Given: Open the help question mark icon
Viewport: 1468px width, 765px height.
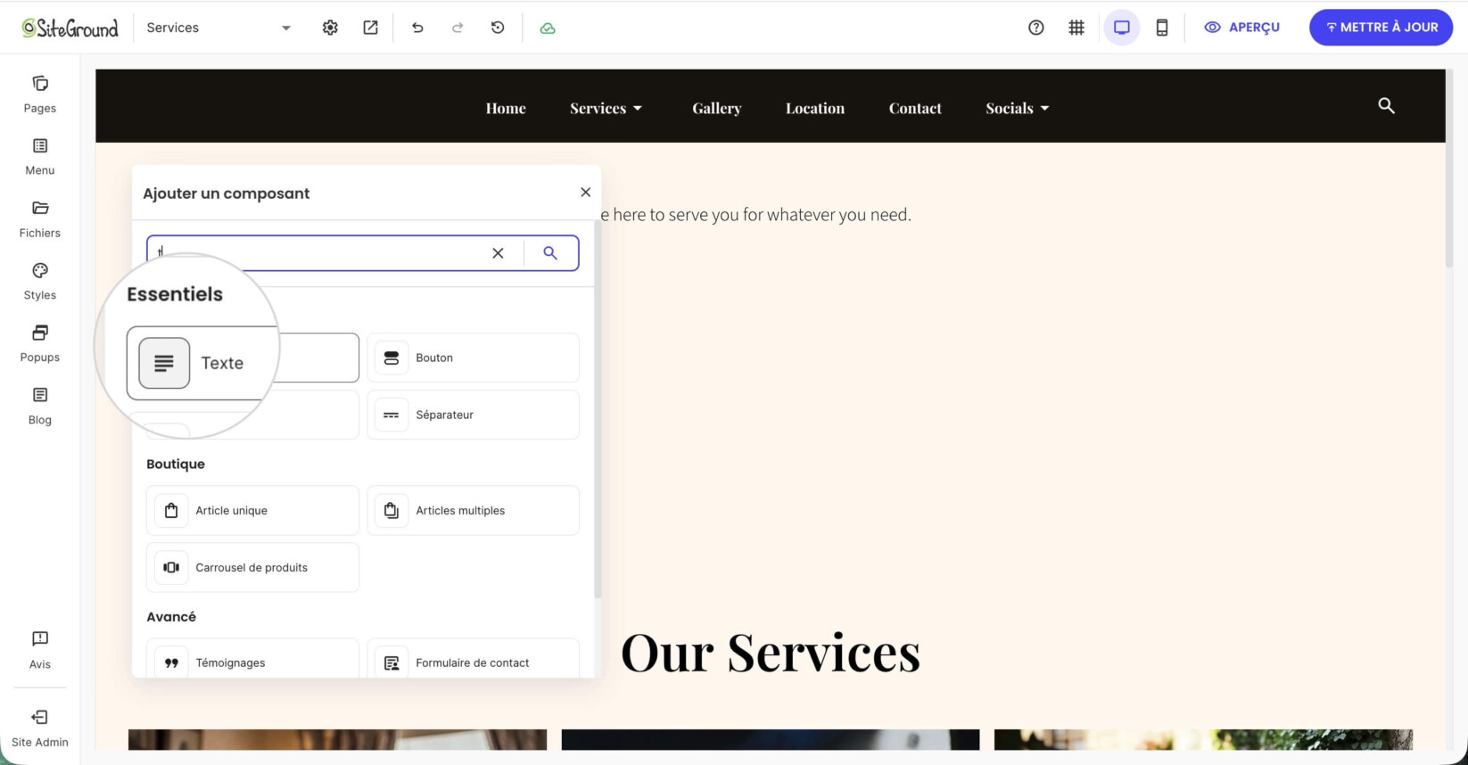Looking at the screenshot, I should pos(1035,28).
